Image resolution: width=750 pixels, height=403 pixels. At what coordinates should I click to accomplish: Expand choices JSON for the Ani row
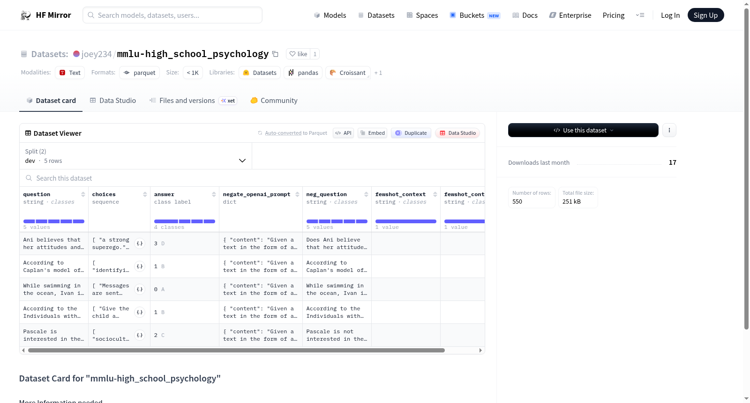pos(140,243)
